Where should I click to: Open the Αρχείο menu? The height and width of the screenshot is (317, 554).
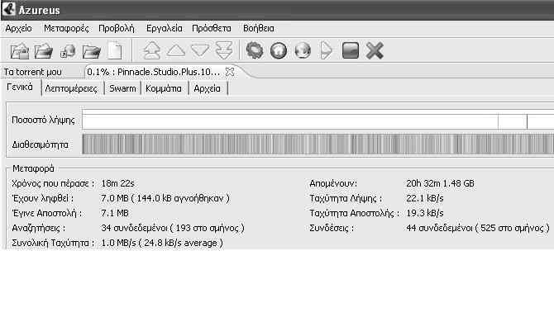[18, 29]
